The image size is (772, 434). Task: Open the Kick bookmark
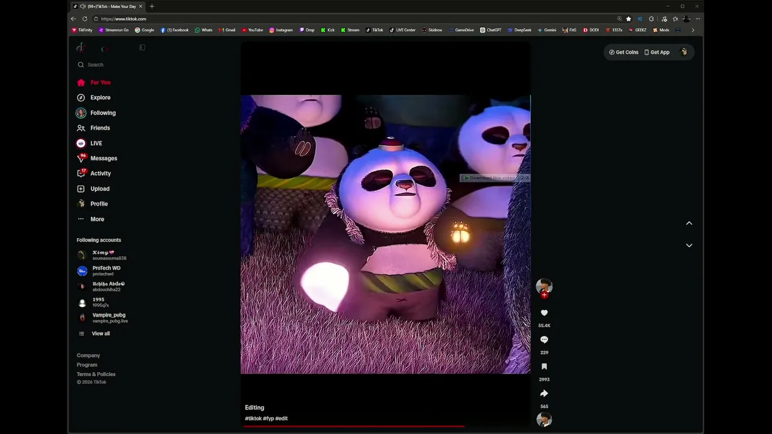coord(327,30)
